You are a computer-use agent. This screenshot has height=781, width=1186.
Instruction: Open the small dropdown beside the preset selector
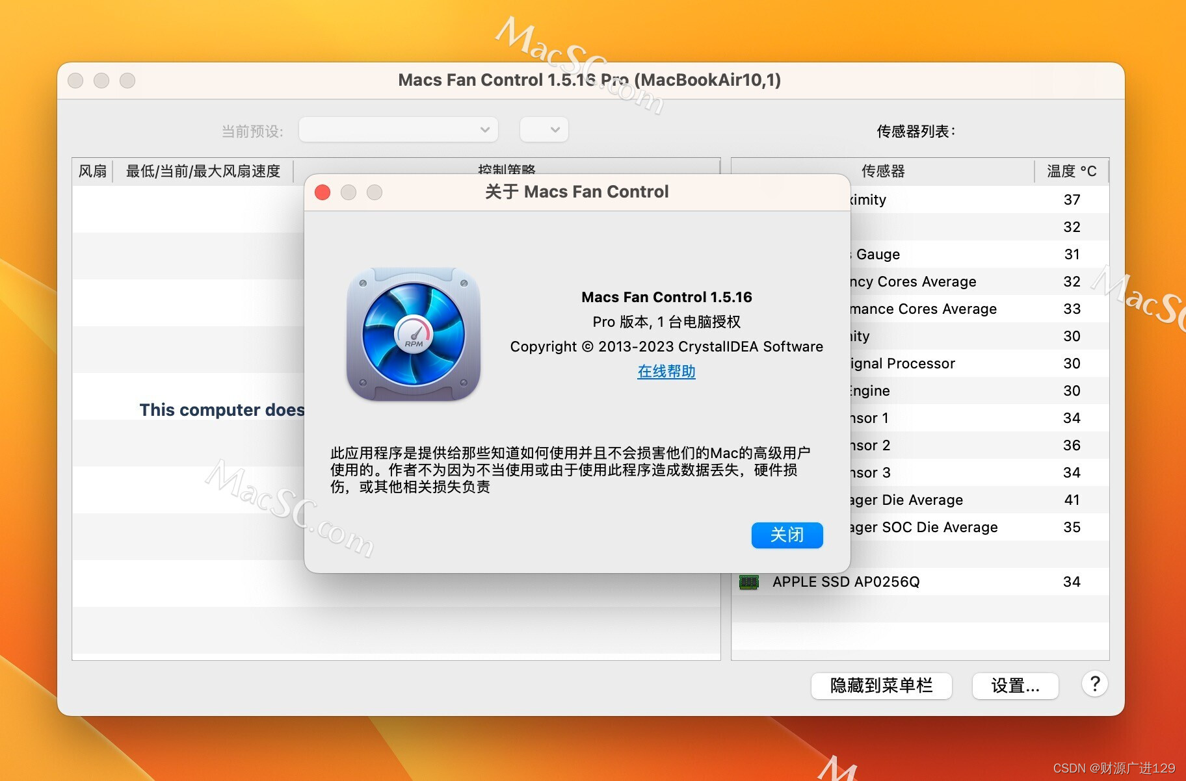tap(544, 129)
